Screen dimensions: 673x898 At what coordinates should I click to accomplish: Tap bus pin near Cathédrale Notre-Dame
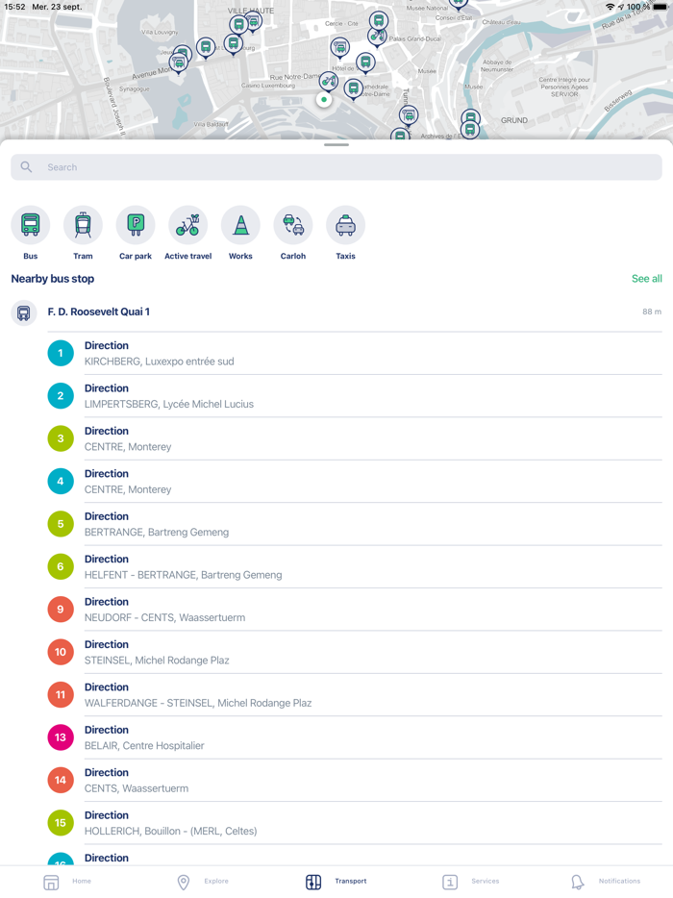pyautogui.click(x=354, y=88)
